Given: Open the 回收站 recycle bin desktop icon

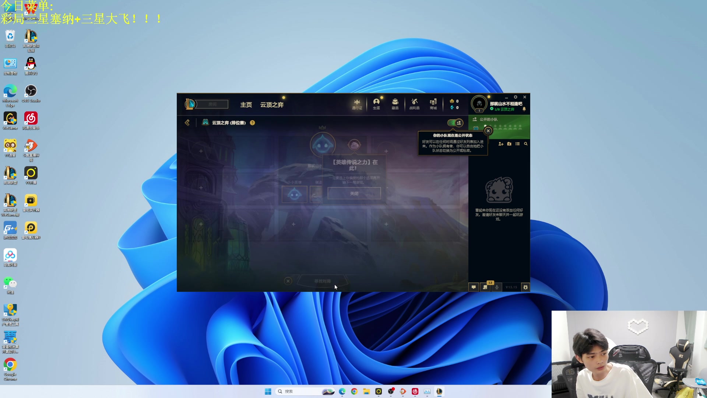Looking at the screenshot, I should tap(10, 39).
